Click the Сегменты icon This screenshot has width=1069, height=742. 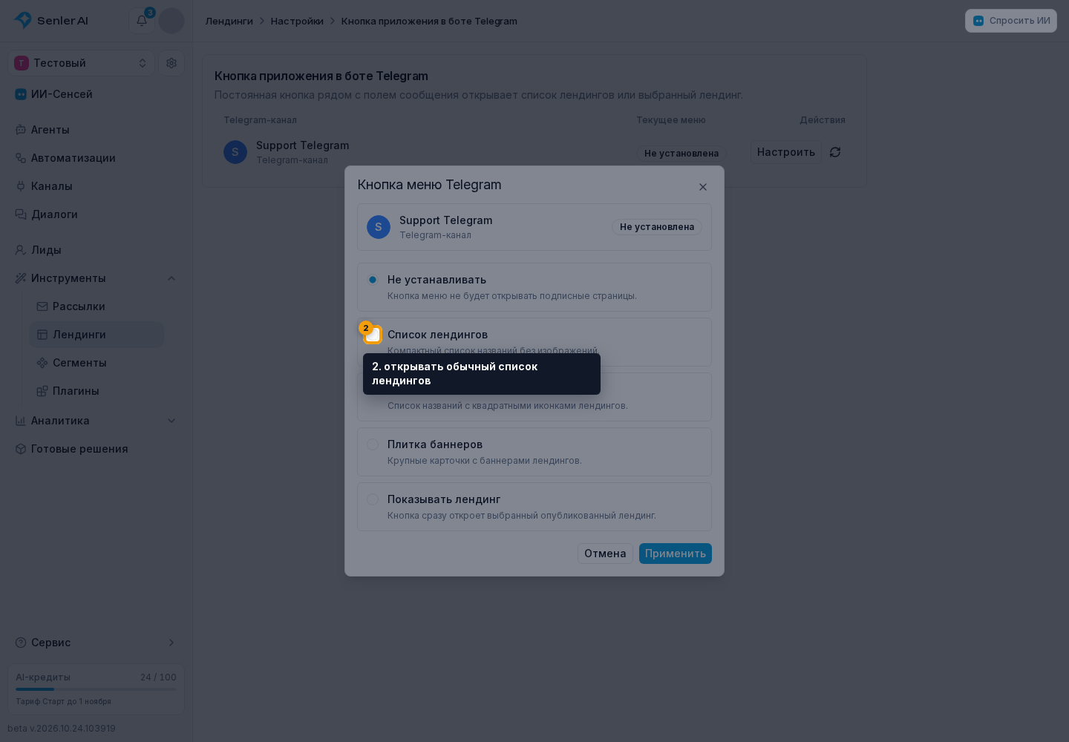[42, 363]
